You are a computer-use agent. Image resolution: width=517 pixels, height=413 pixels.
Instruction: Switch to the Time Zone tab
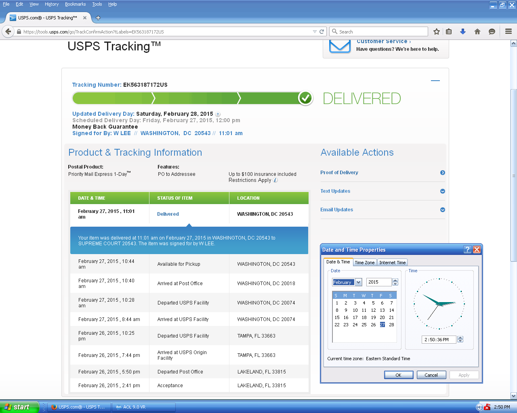coord(365,263)
